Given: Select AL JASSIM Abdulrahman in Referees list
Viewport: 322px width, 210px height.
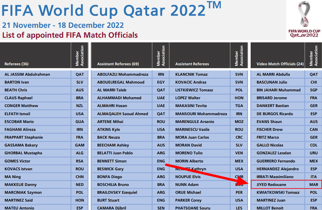Looking at the screenshot, I should [27, 74].
